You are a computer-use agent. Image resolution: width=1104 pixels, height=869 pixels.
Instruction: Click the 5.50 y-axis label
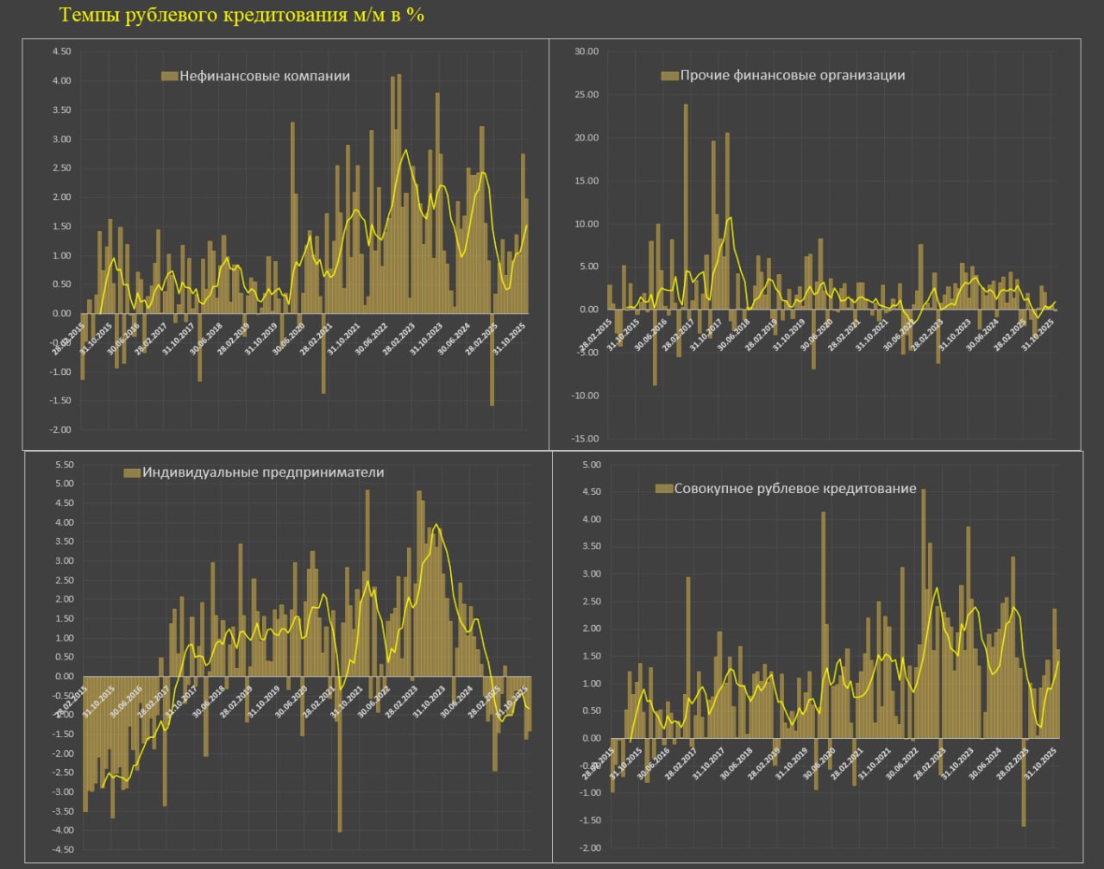64,465
